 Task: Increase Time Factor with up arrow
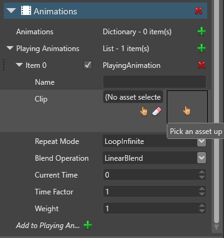tap(202, 189)
